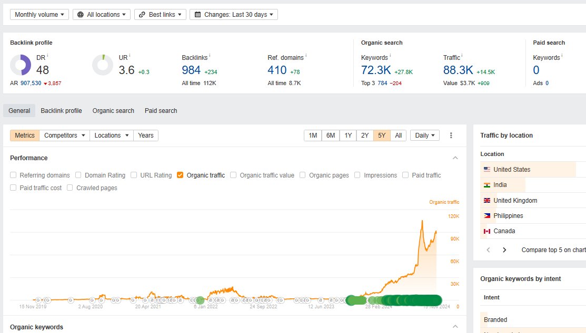Open the 72.3K organic keywords link
The image size is (586, 333).
click(x=376, y=70)
